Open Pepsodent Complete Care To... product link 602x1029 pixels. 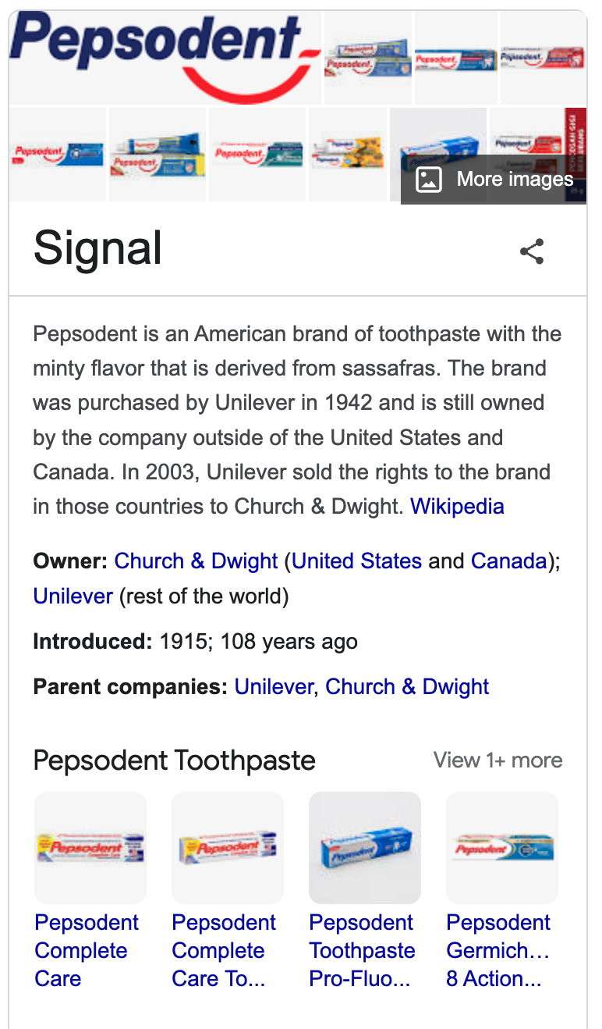coord(224,951)
